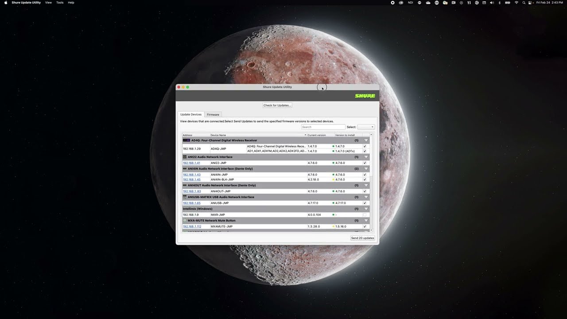Screen dimensions: 567x319
Task: Open the 192.168.1.43 address link
Action: [191, 175]
